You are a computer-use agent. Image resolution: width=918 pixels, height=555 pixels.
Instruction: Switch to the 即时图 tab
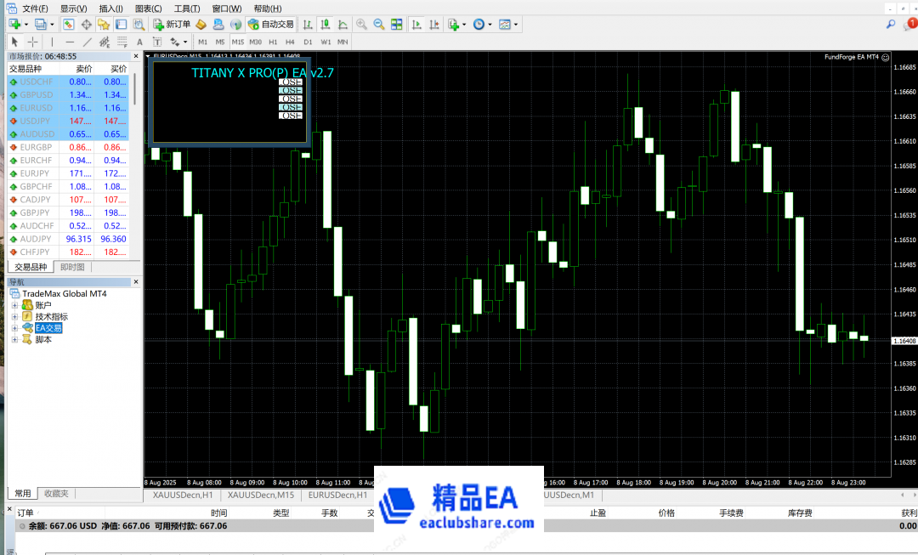click(x=72, y=267)
